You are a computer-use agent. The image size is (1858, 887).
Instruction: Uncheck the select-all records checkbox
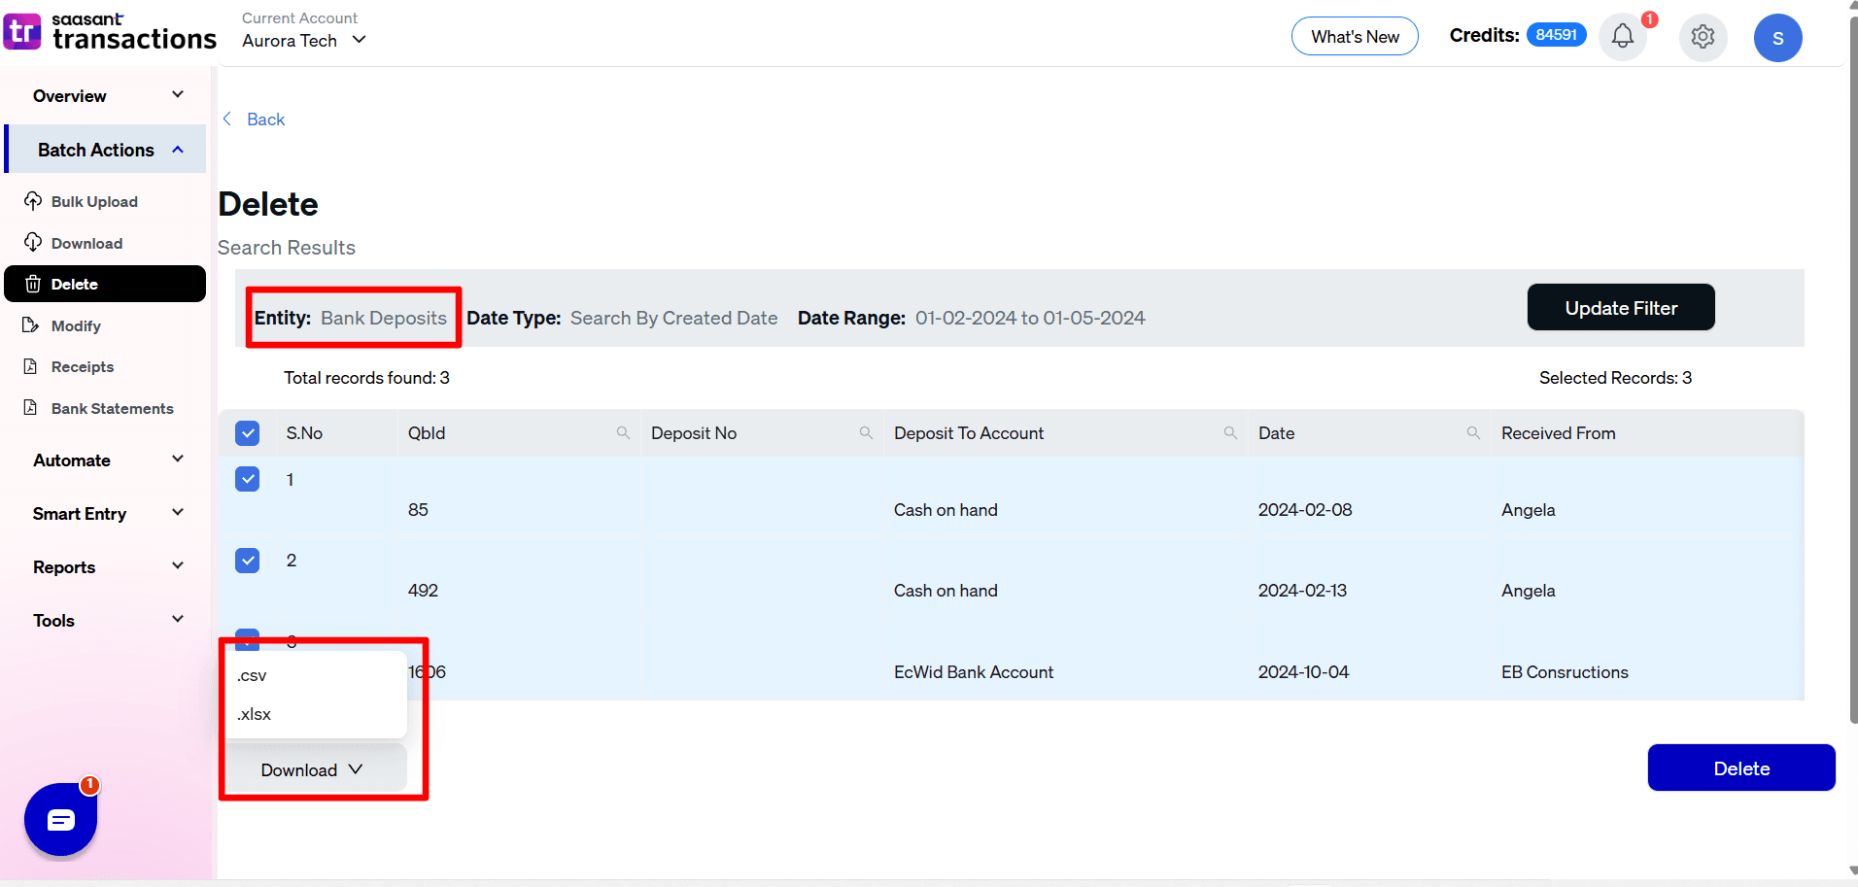[248, 432]
